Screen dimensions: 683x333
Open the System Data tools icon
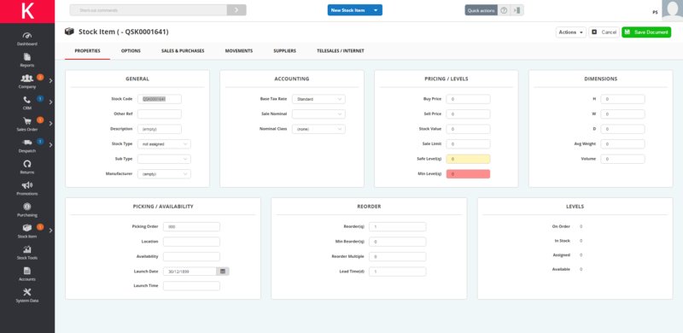[27, 292]
